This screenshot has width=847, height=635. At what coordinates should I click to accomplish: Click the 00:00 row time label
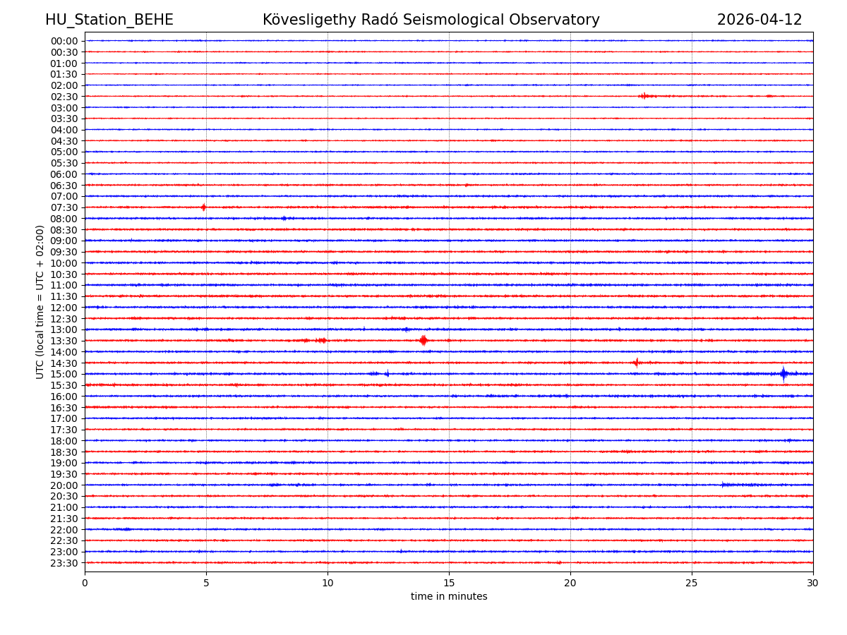pos(64,41)
